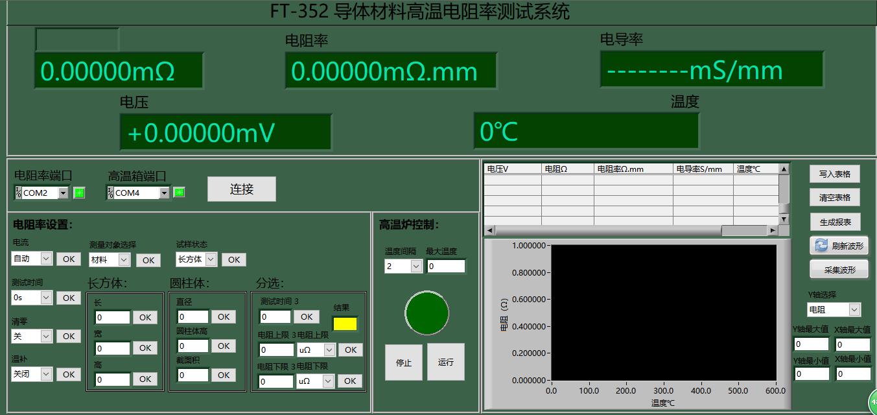Image resolution: width=877 pixels, height=415 pixels.
Task: Click refresh icon beside 高温箱端口 COM4
Action: [179, 193]
